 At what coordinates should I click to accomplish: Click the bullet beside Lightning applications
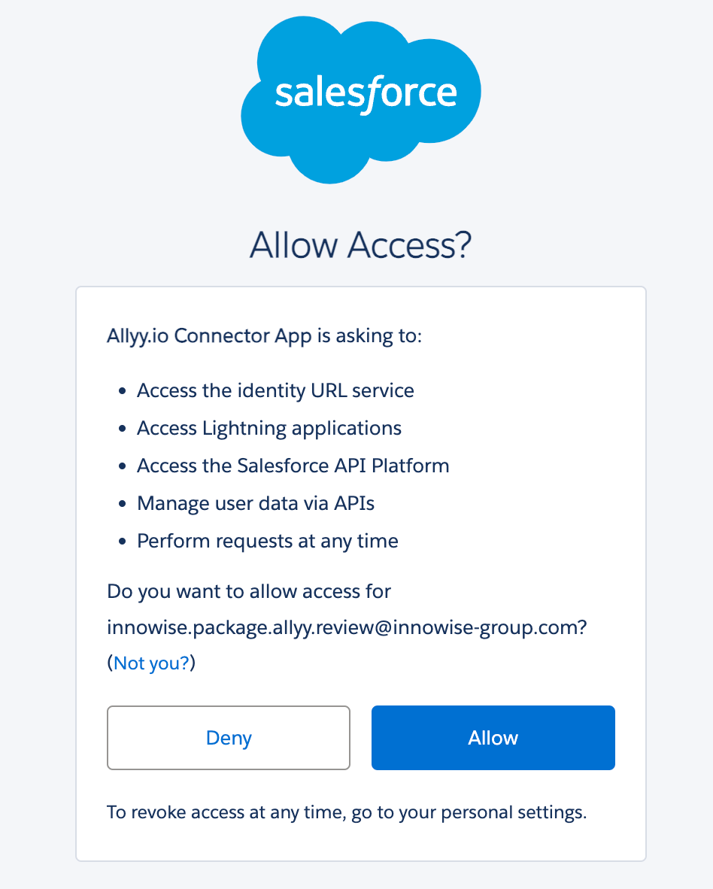click(121, 429)
